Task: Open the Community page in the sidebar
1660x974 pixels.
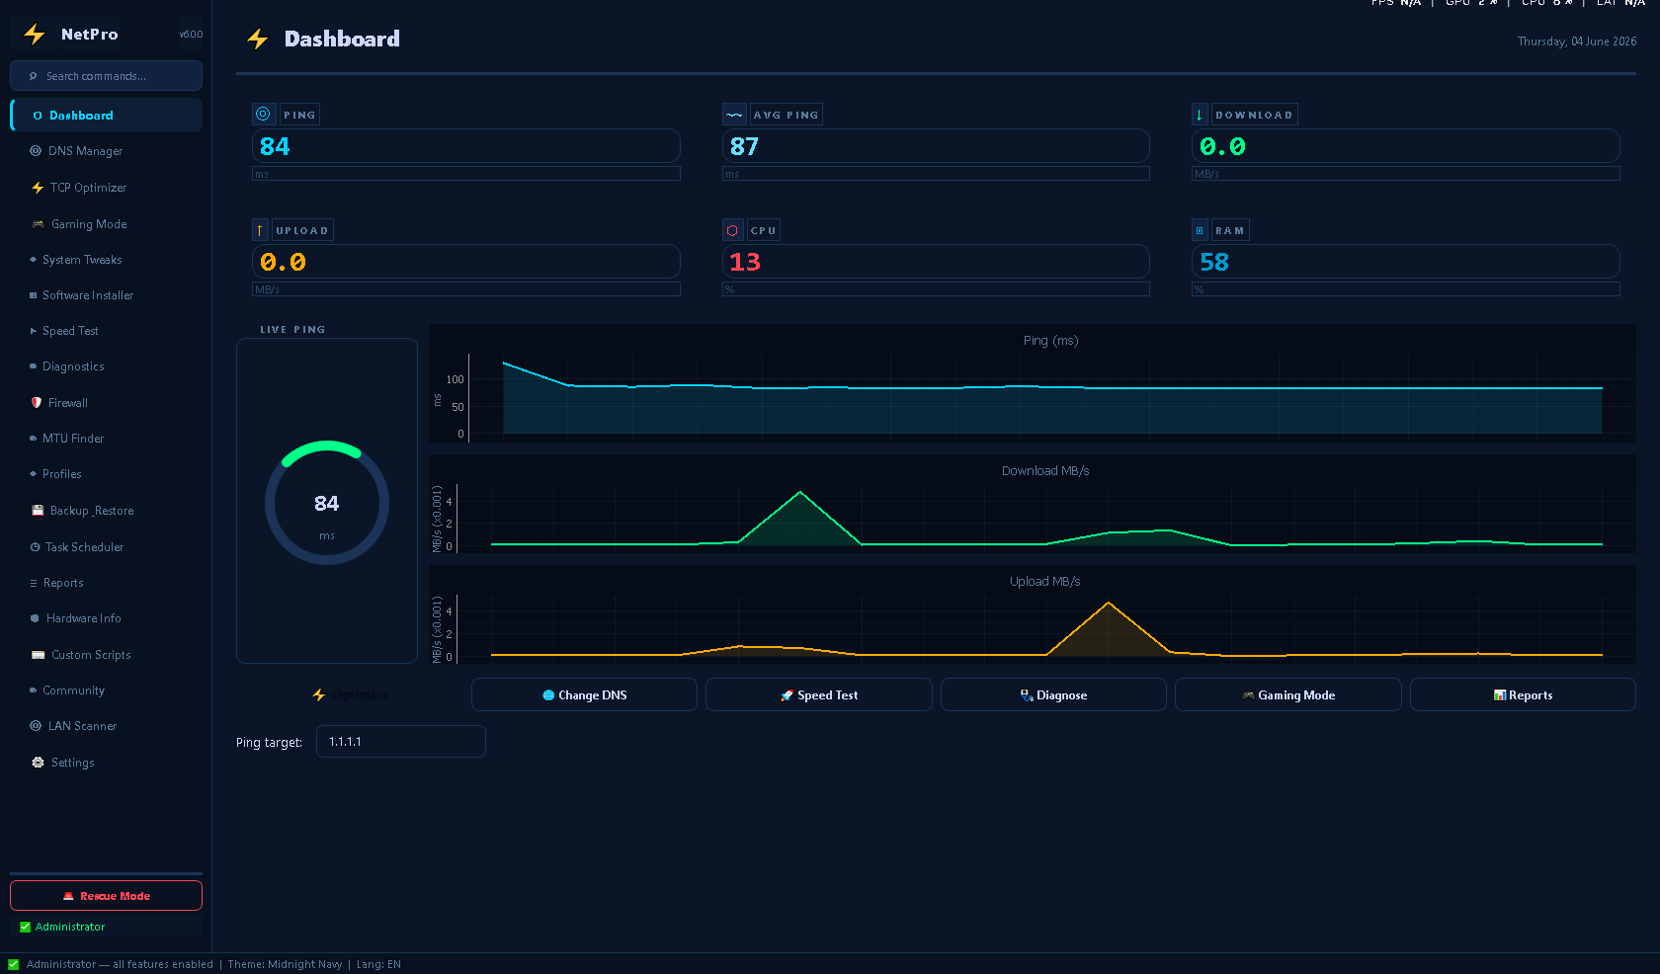Action: (107, 690)
